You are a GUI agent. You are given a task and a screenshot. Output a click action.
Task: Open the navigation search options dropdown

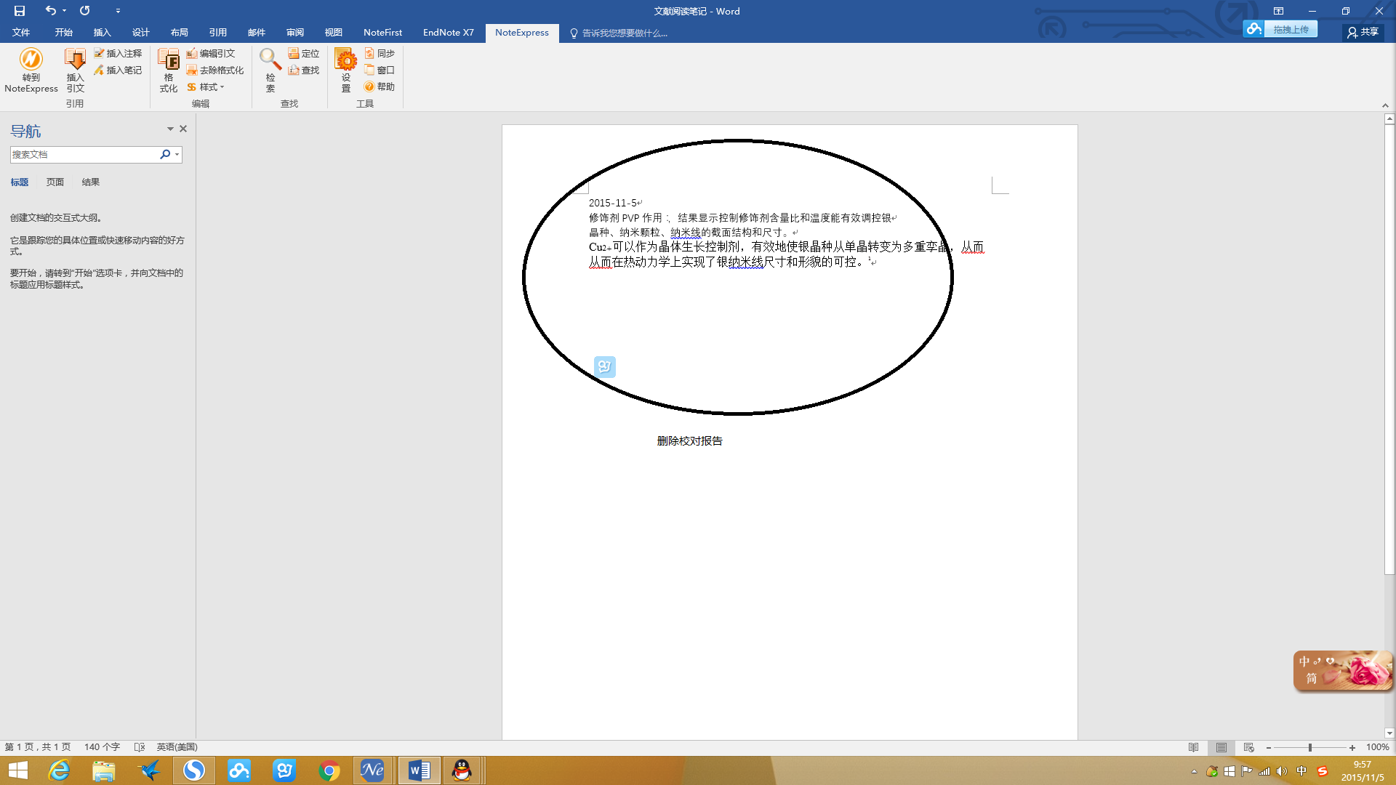(x=177, y=154)
